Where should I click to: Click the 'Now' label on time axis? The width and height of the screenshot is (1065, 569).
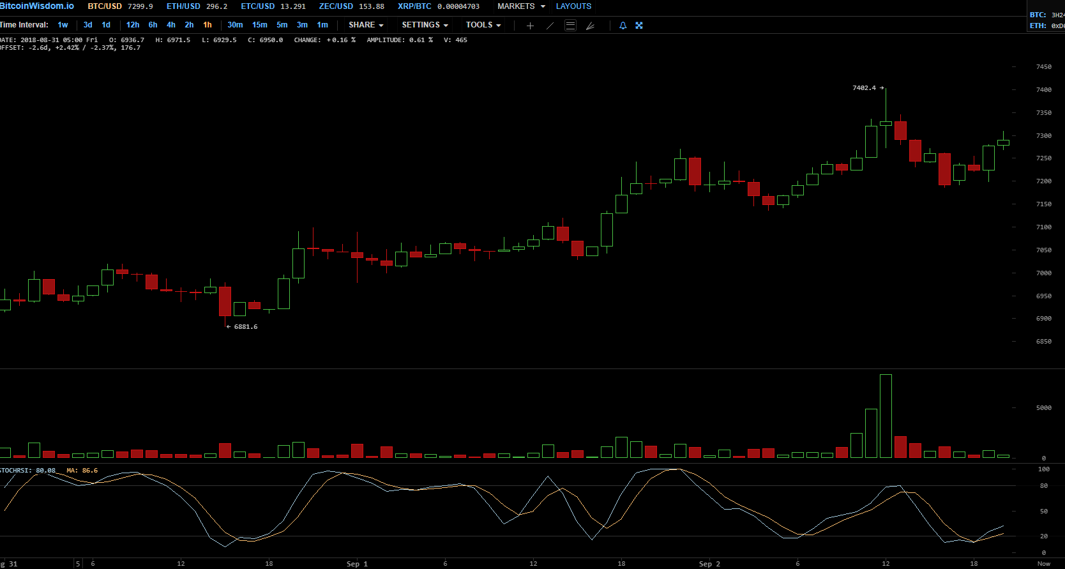[x=1043, y=564]
